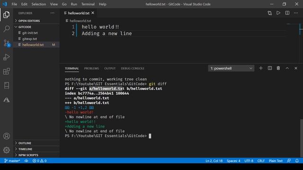
Task: Select the Terminal panel tab
Action: 71,68
